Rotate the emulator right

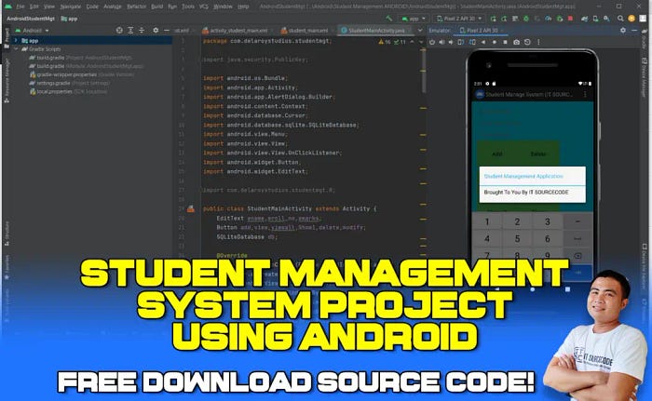point(472,42)
